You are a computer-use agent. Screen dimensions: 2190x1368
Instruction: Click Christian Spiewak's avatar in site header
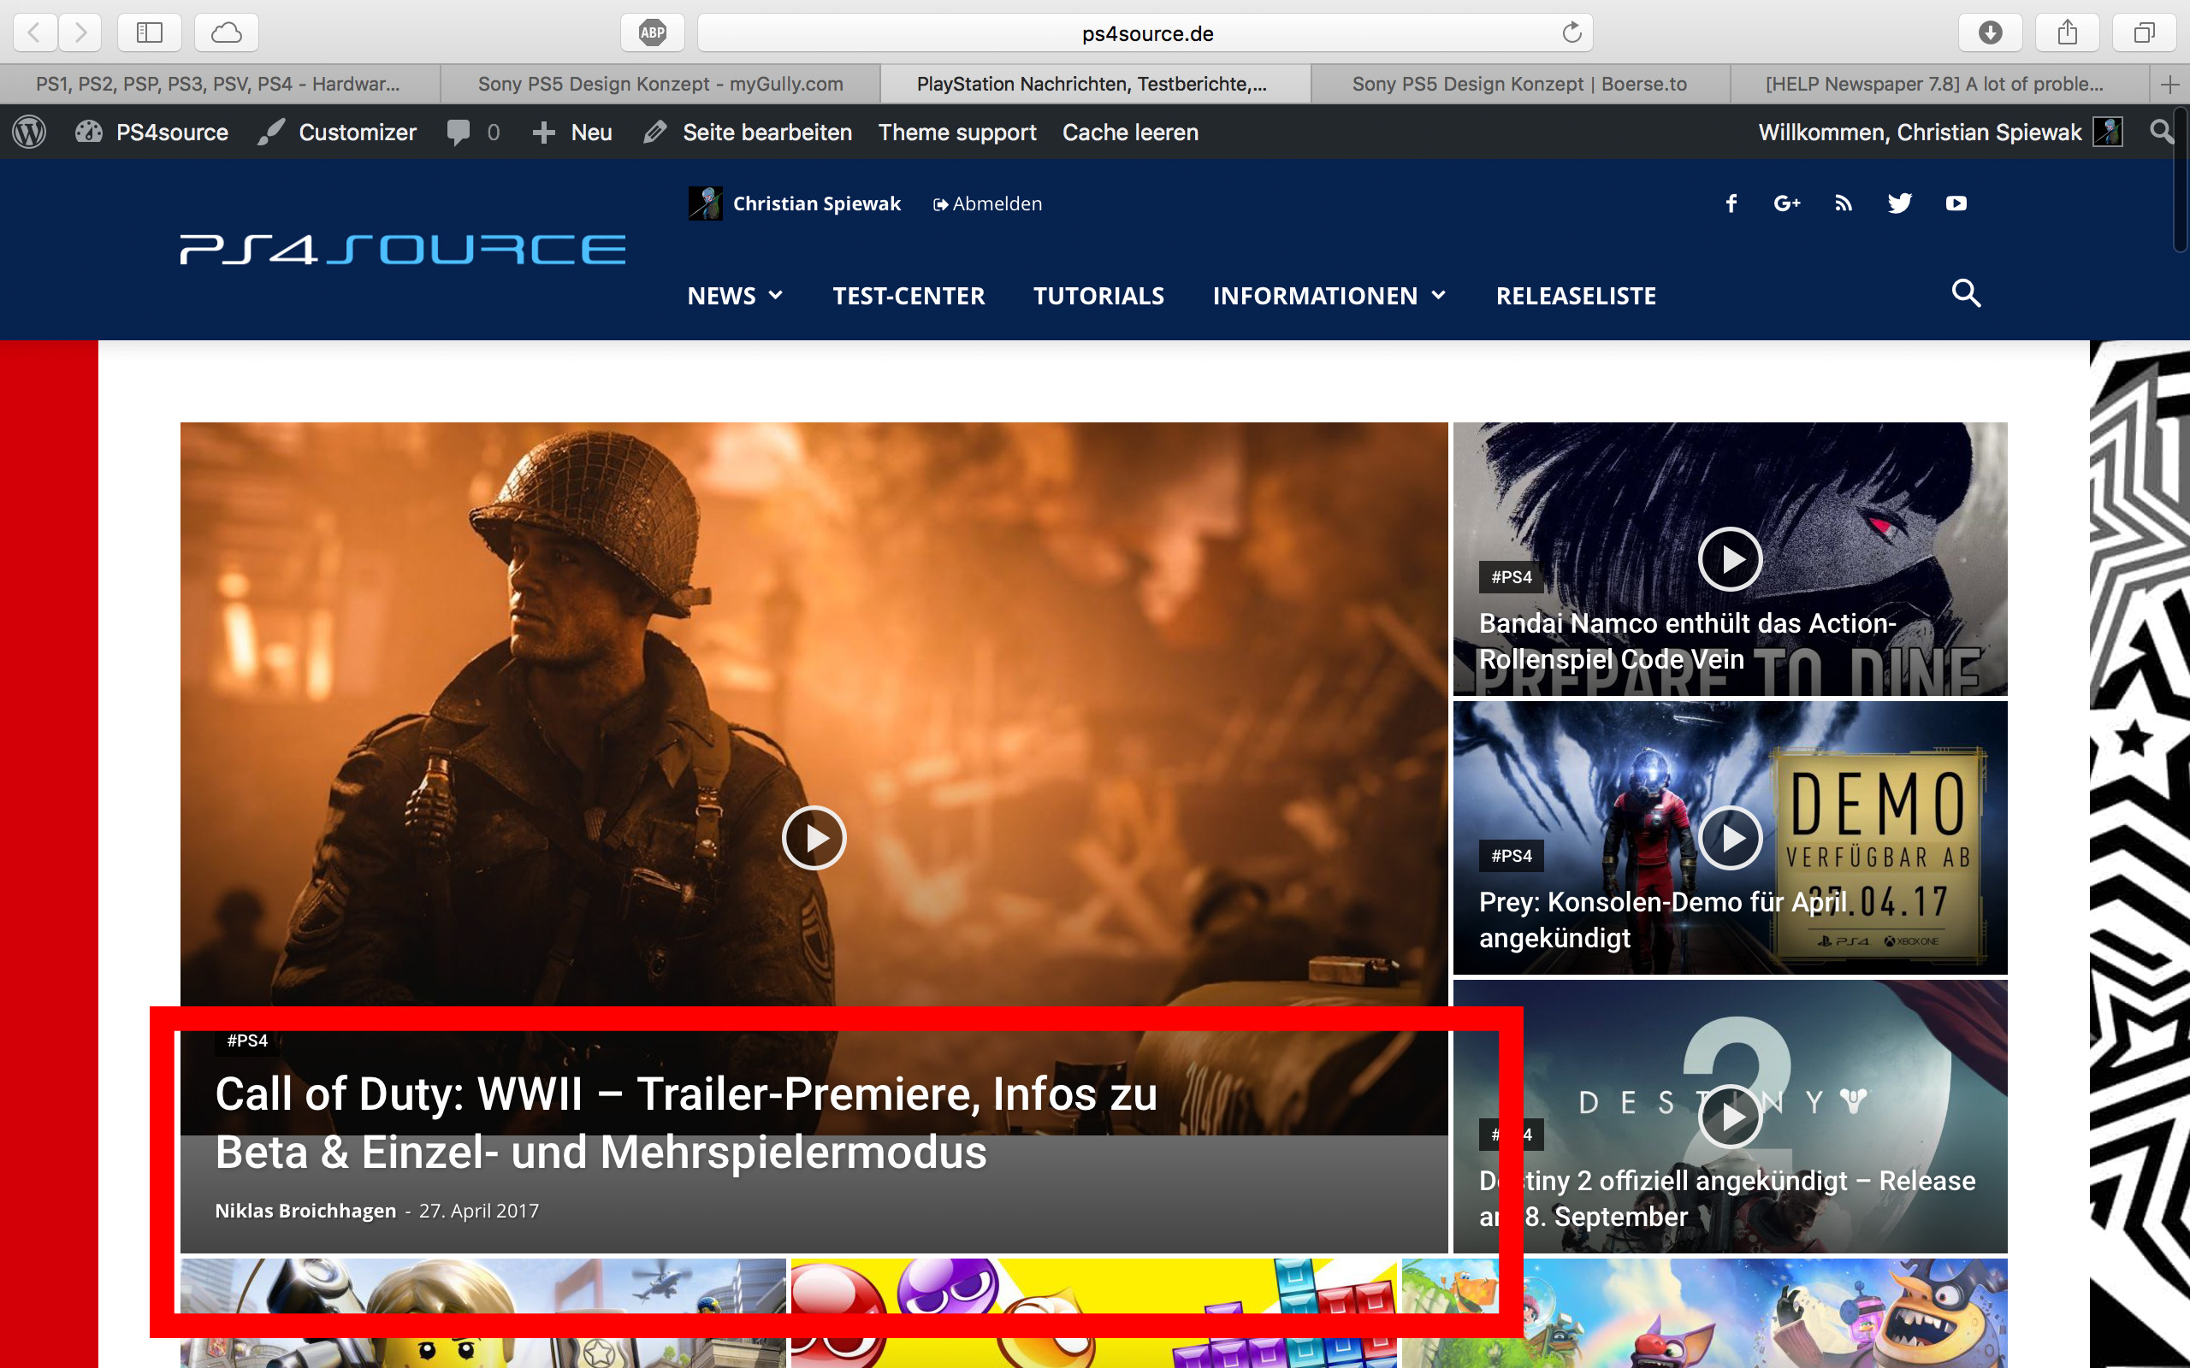pyautogui.click(x=705, y=203)
